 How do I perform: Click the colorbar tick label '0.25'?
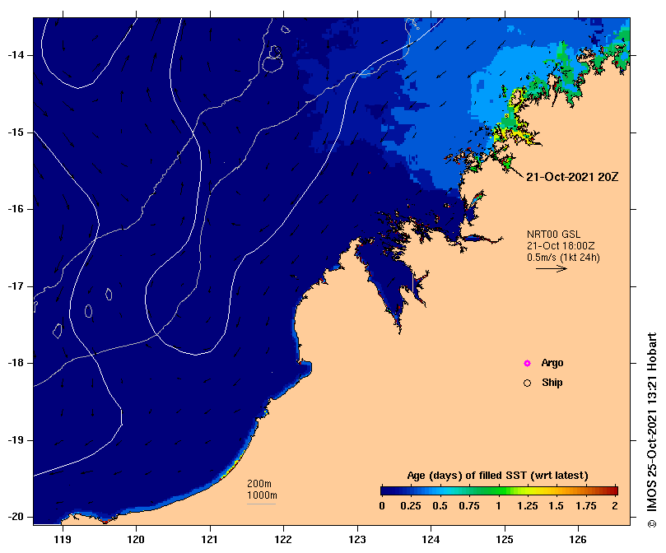(411, 506)
